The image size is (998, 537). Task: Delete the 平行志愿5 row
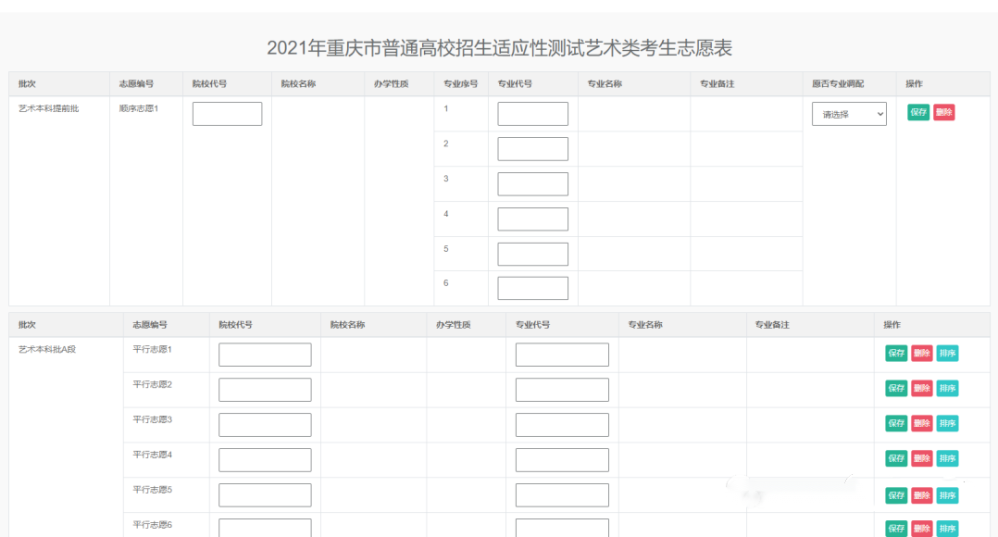922,495
